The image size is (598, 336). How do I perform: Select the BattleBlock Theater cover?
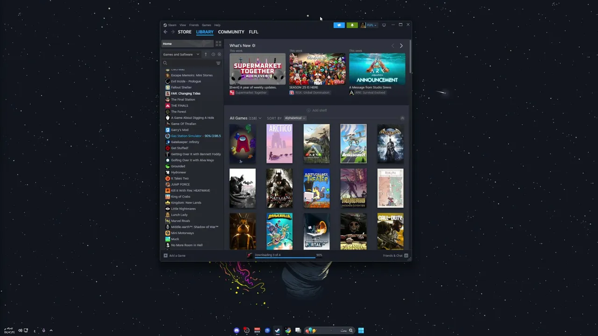316,189
